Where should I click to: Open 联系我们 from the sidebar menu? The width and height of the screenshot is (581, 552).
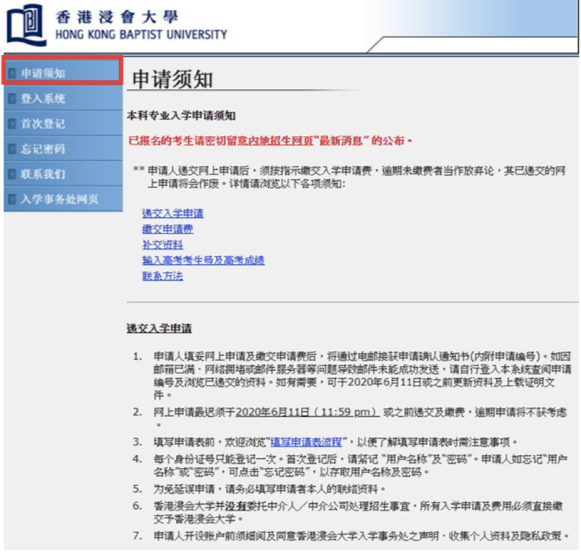(43, 175)
